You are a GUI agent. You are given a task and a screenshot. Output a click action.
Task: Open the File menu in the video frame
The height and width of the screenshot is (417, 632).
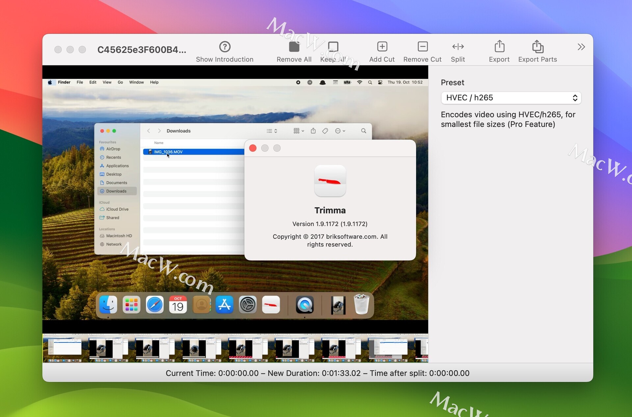(80, 82)
